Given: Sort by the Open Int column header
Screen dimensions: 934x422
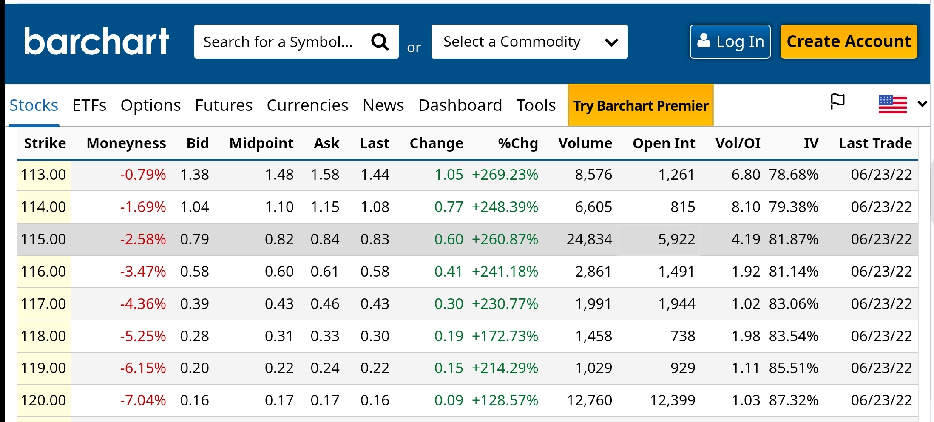Looking at the screenshot, I should pos(664,143).
